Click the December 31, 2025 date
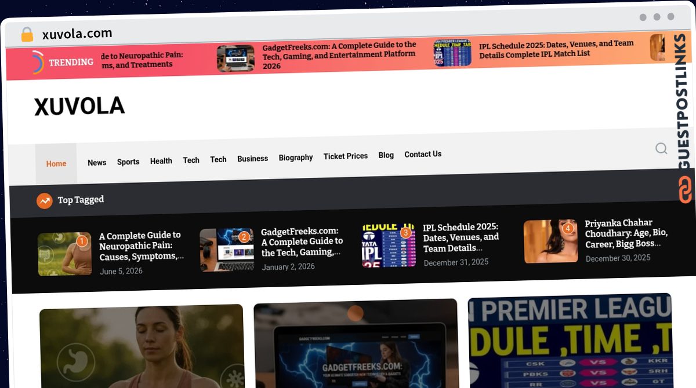This screenshot has width=696, height=388. [x=456, y=262]
